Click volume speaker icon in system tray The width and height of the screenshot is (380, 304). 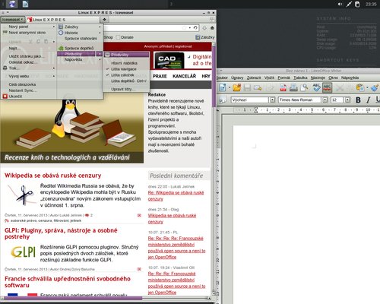(x=340, y=5)
